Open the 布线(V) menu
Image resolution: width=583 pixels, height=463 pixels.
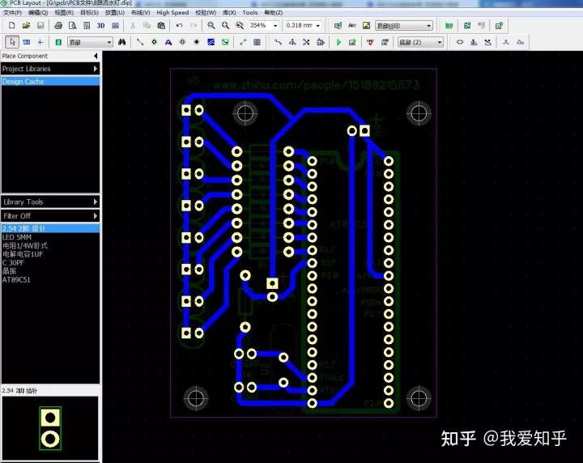tap(141, 12)
